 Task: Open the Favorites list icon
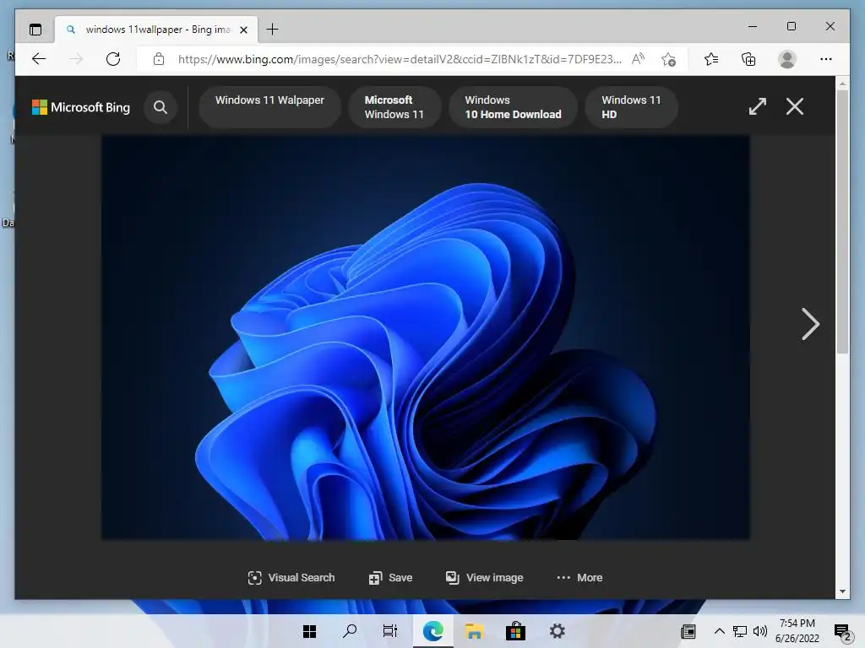coord(711,59)
